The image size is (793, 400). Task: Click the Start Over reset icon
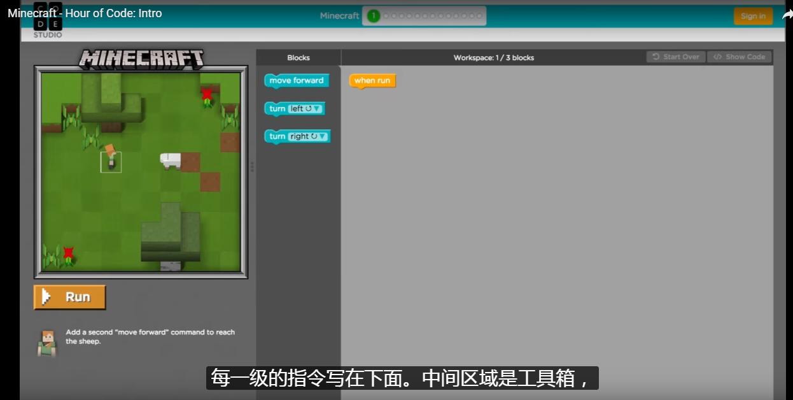pyautogui.click(x=657, y=57)
